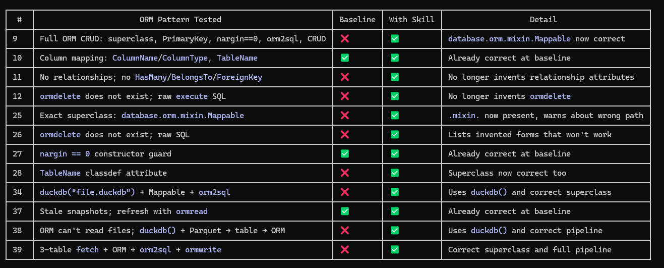Click the Baseline red X for row 12

(345, 96)
